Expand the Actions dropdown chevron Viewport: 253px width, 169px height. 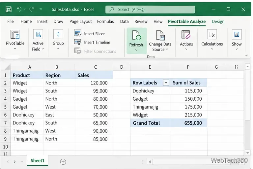(186, 49)
